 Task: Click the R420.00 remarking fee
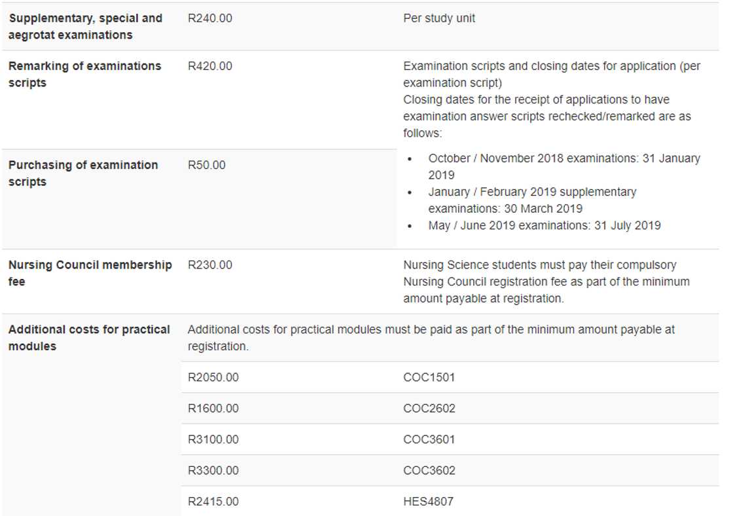[209, 66]
